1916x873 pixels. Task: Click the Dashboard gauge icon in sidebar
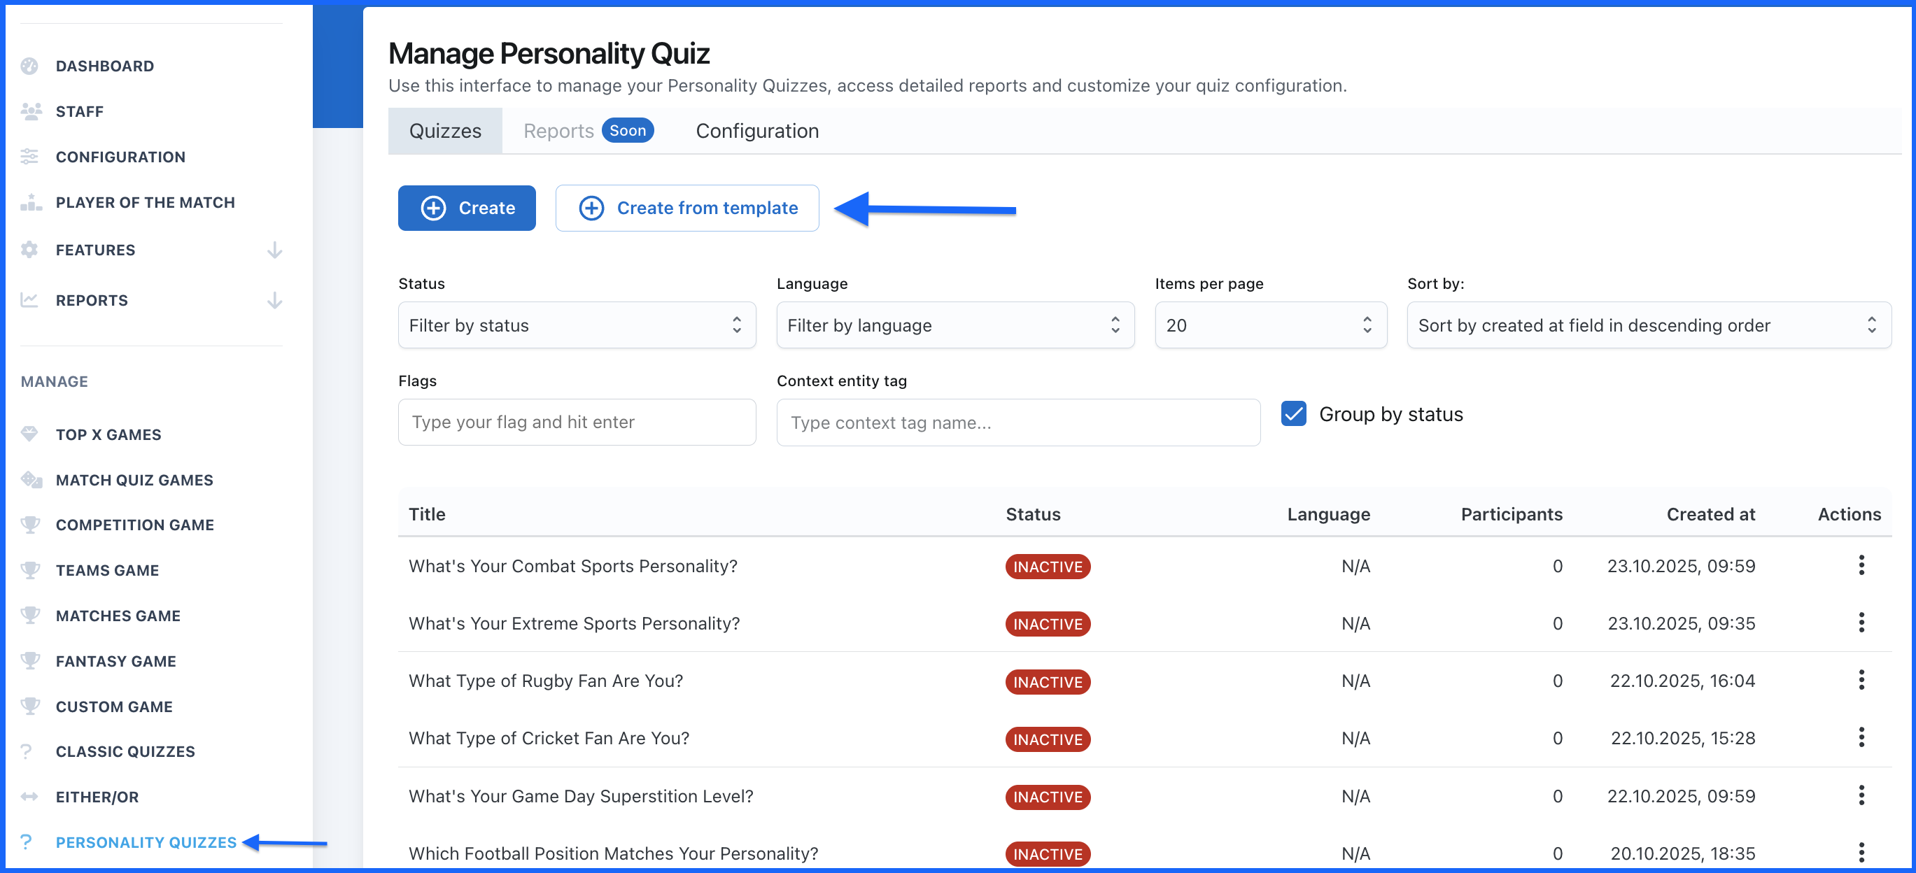(x=30, y=66)
